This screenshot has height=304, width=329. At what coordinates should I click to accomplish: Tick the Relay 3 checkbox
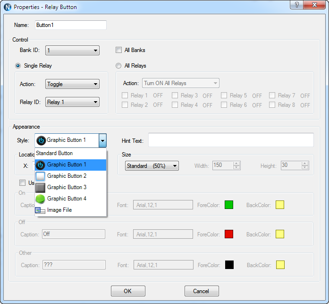tap(175, 96)
